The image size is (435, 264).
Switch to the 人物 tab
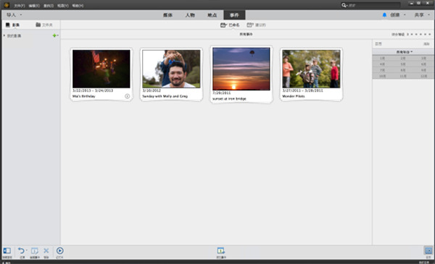click(190, 15)
